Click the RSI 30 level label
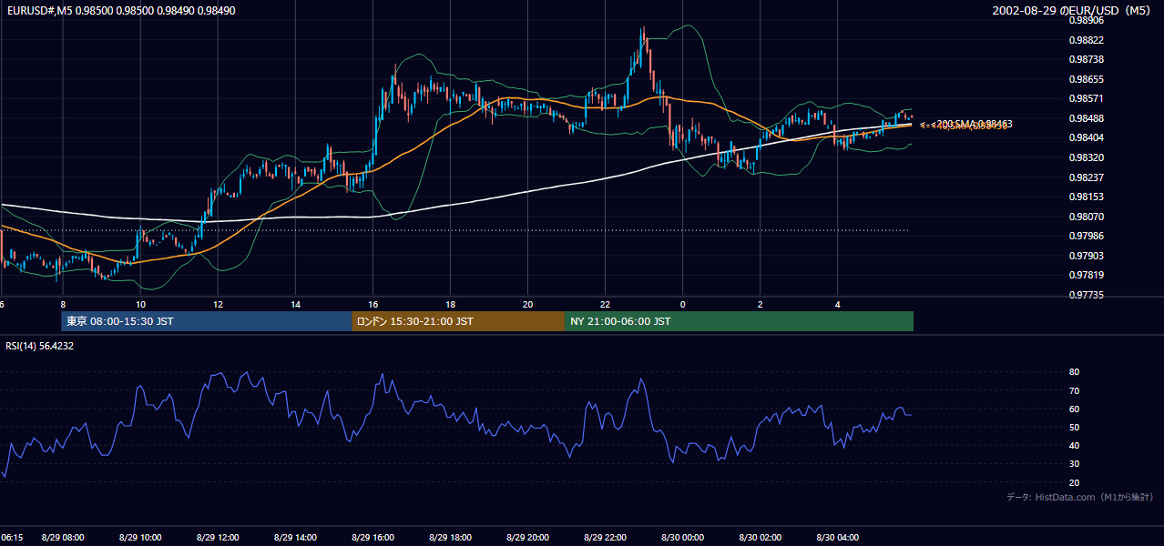This screenshot has width=1164, height=546. coord(1074,464)
